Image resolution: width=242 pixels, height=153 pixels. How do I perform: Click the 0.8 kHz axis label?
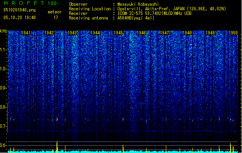pos(3,107)
